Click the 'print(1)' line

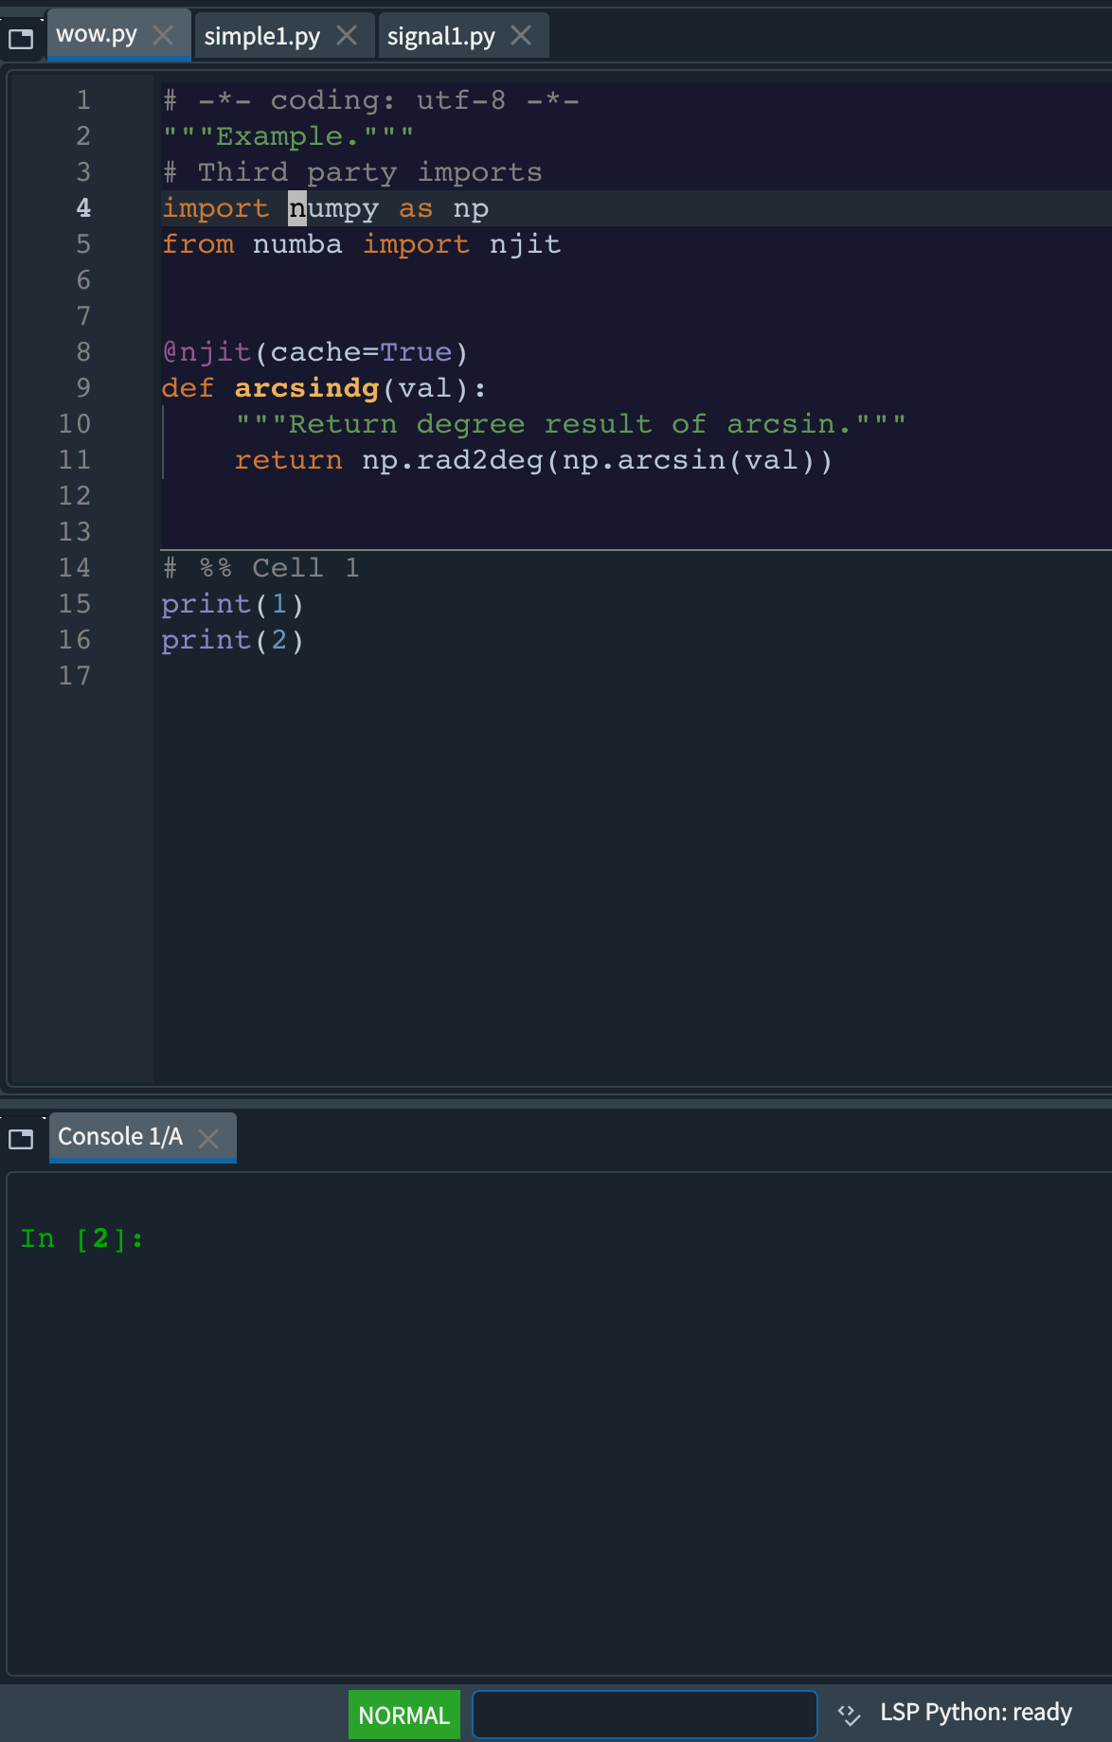(x=233, y=604)
